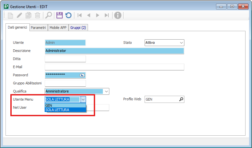Screen dimensions: 252x148
Task: Go to last record using toolbar arrow
Action: (106, 15)
